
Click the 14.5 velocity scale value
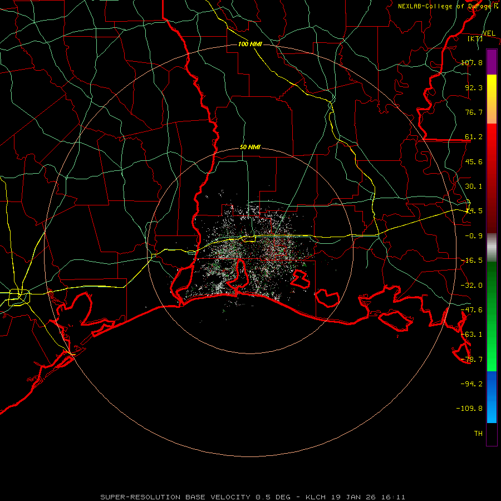coord(474,211)
